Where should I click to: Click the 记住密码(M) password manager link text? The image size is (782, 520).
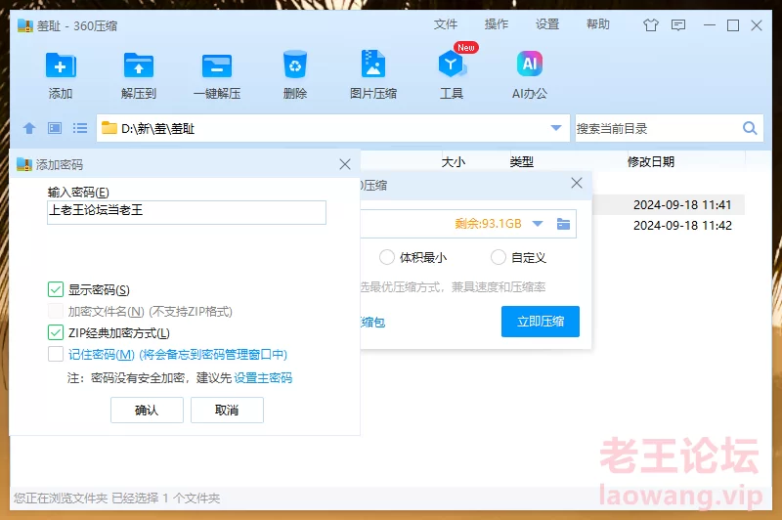pyautogui.click(x=178, y=355)
